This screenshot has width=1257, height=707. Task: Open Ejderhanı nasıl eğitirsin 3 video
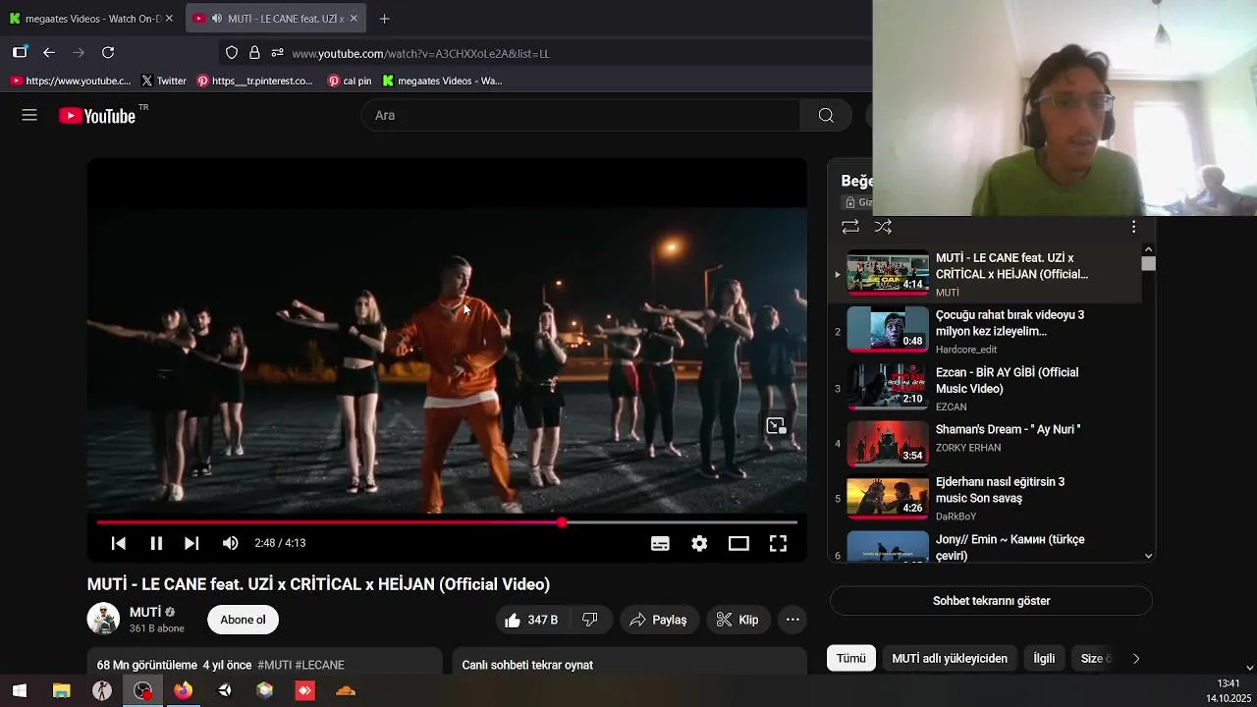click(x=985, y=498)
